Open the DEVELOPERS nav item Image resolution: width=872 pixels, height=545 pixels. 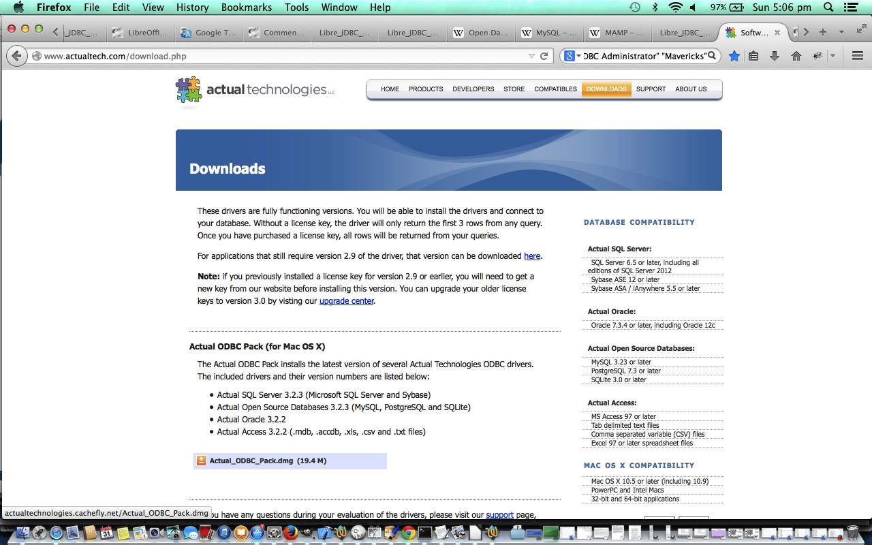tap(473, 89)
